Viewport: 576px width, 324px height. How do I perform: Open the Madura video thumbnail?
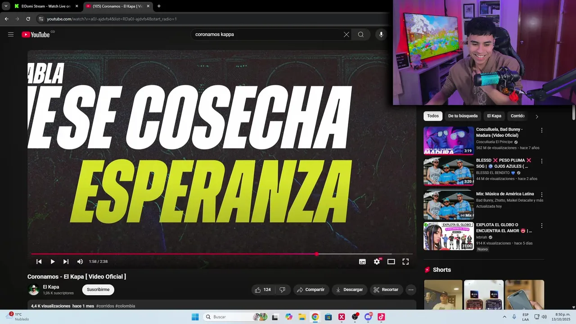tap(449, 140)
